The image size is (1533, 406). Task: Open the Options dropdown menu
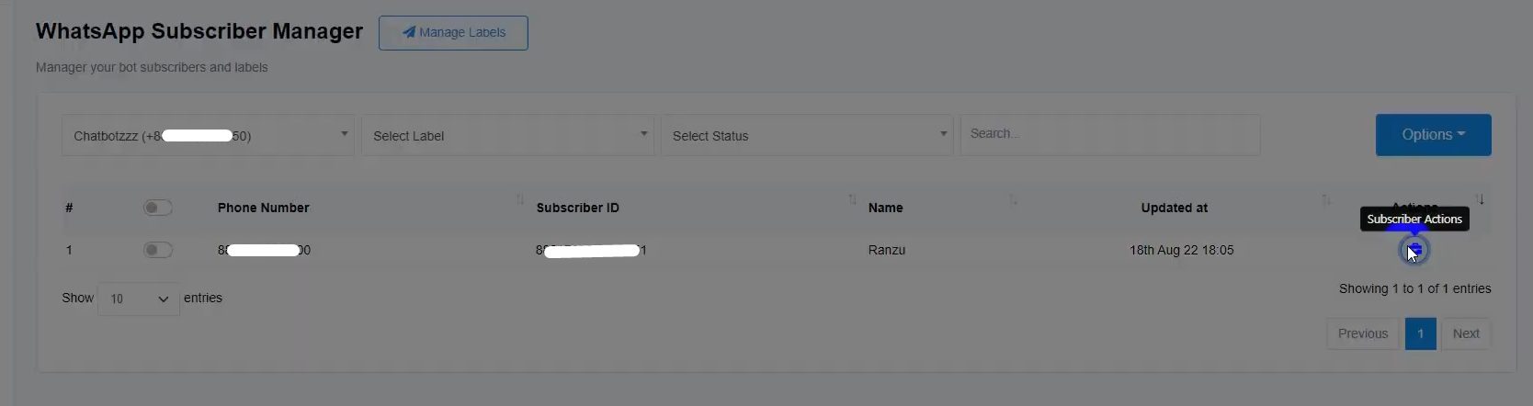pyautogui.click(x=1433, y=135)
